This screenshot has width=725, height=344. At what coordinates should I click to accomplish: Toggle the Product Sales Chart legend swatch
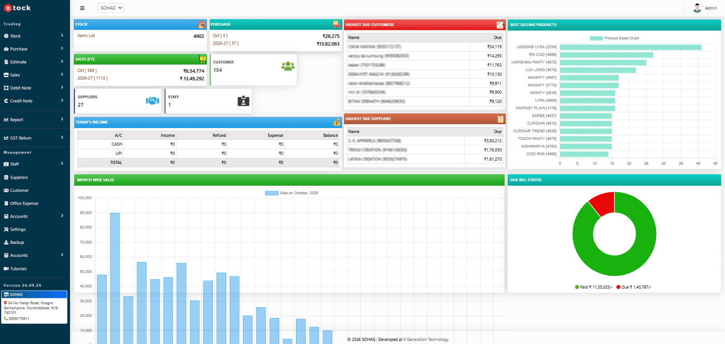click(x=596, y=38)
